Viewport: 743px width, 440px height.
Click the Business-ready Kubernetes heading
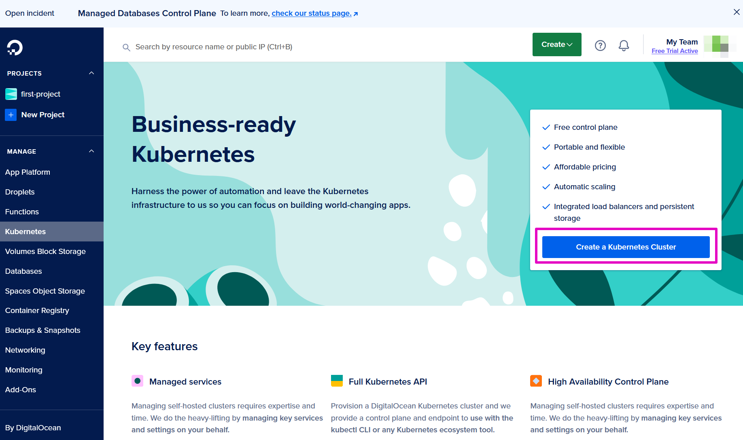pos(214,139)
